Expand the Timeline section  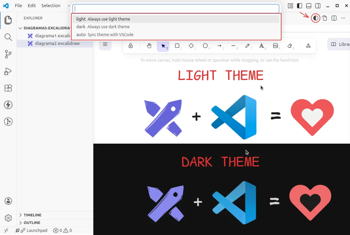click(x=32, y=215)
